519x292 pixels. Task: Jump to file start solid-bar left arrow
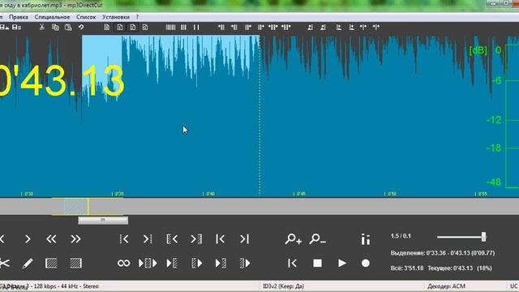tap(220, 238)
